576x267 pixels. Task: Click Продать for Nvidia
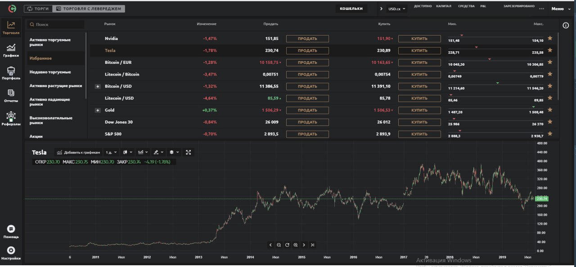307,39
